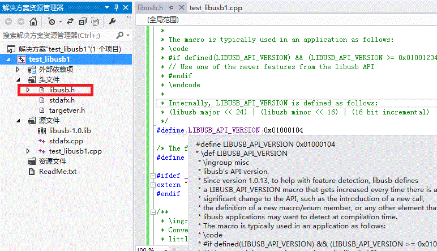Click the Home icon in Solution Explorer toolbar
Viewport: 437px width, 251px height.
coord(33,22)
